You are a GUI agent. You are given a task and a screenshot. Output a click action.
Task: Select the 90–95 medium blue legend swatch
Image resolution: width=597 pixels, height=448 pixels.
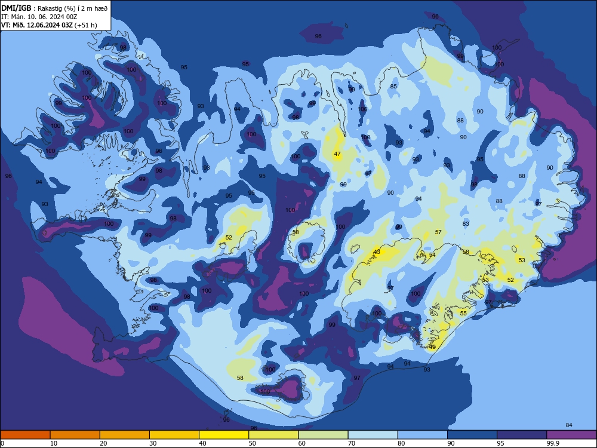pyautogui.click(x=472, y=435)
